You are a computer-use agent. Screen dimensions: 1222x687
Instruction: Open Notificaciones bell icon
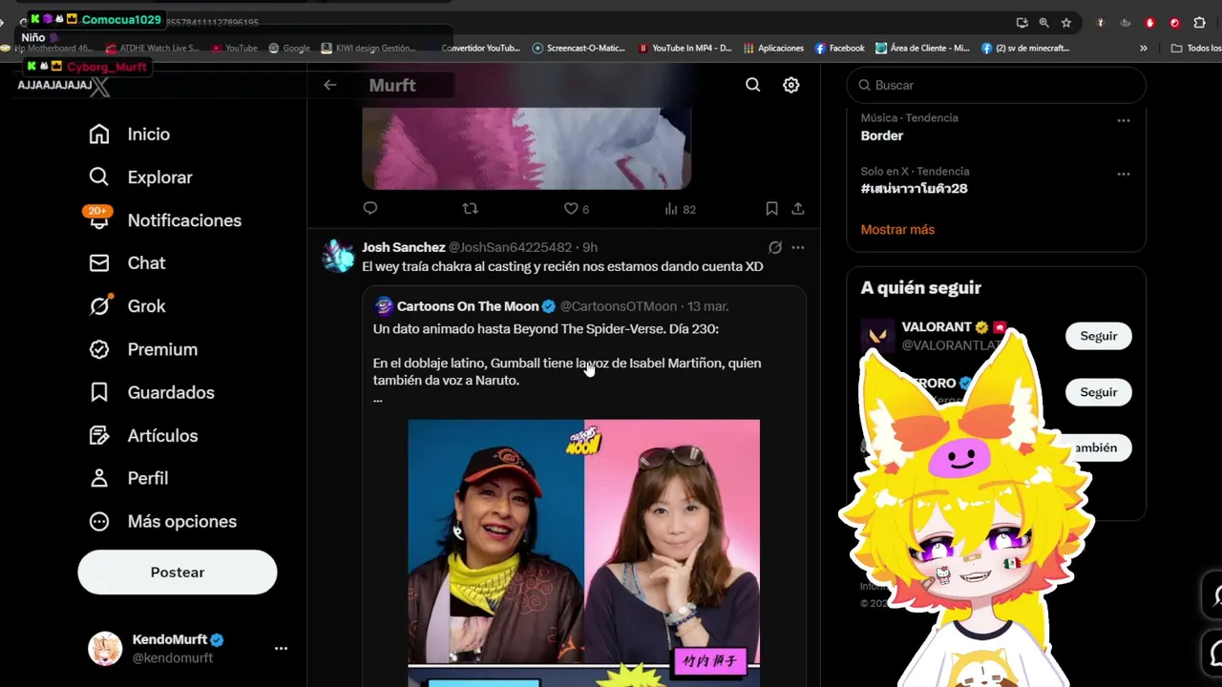(99, 219)
